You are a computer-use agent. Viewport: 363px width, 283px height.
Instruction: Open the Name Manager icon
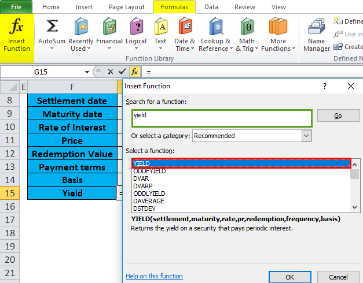click(x=316, y=26)
